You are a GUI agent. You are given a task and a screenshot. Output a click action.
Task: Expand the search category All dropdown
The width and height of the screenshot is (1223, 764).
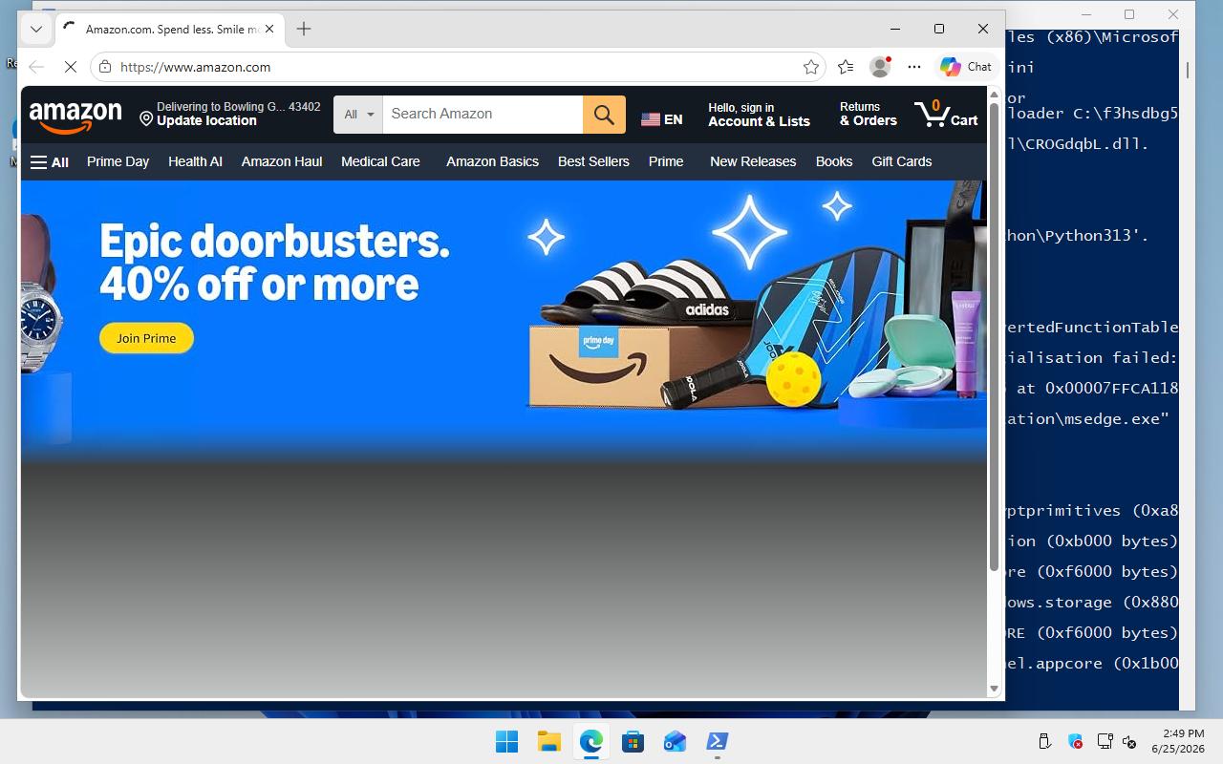358,115
